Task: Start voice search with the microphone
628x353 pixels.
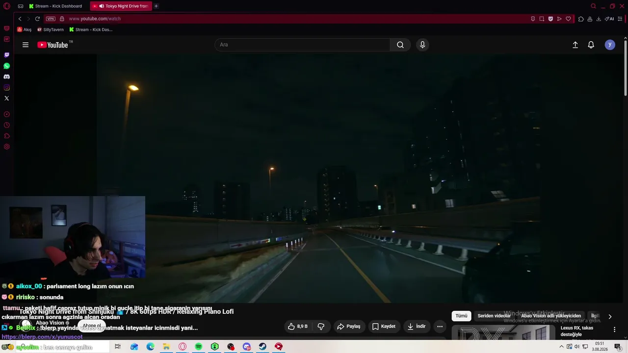Action: pos(422,45)
